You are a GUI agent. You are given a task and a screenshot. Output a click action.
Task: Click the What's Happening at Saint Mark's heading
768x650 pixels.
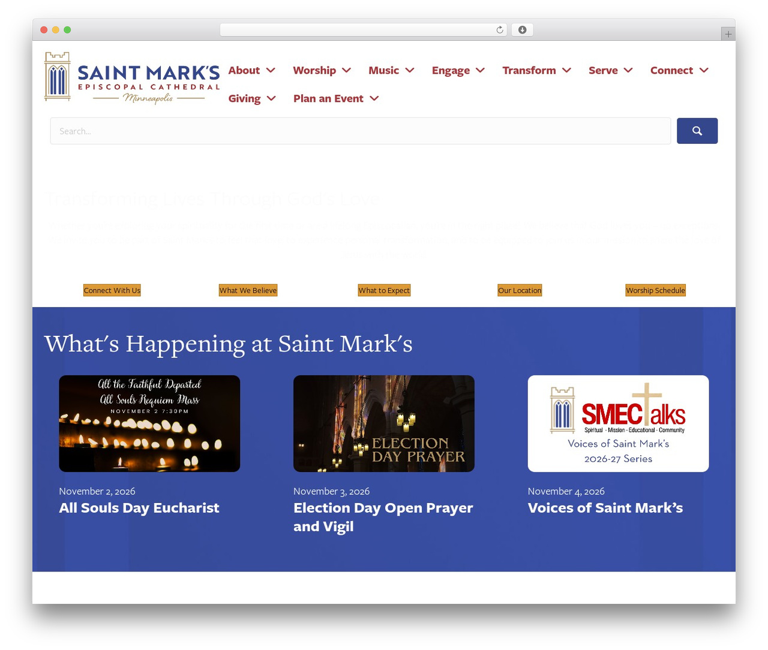tap(229, 344)
